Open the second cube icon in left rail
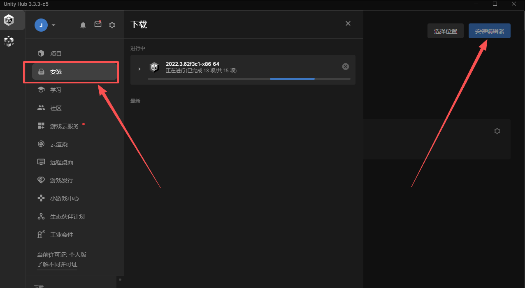Screen dimensions: 525x288 click(x=9, y=41)
